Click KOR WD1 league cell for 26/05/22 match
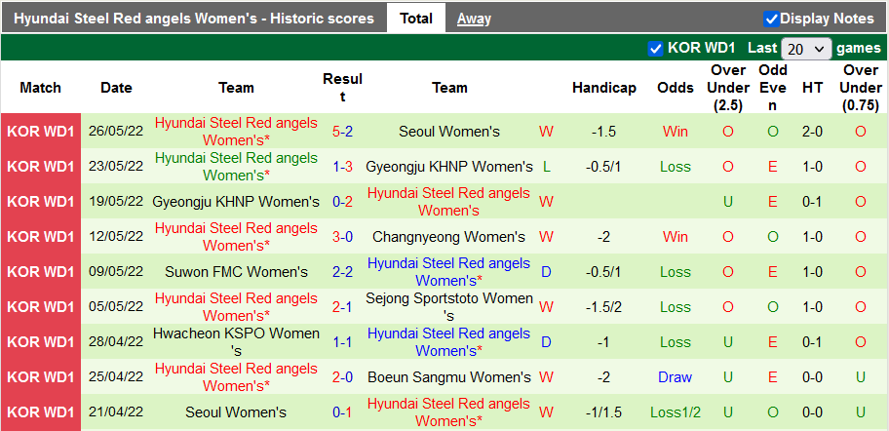 click(x=40, y=132)
